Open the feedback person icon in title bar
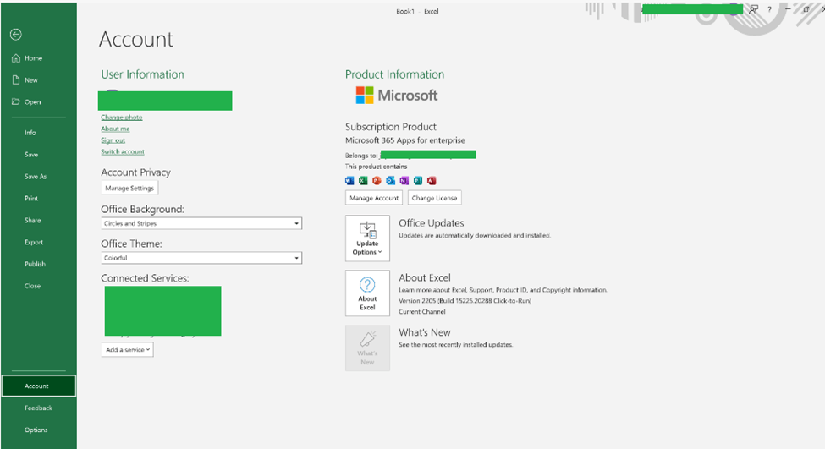 point(753,9)
